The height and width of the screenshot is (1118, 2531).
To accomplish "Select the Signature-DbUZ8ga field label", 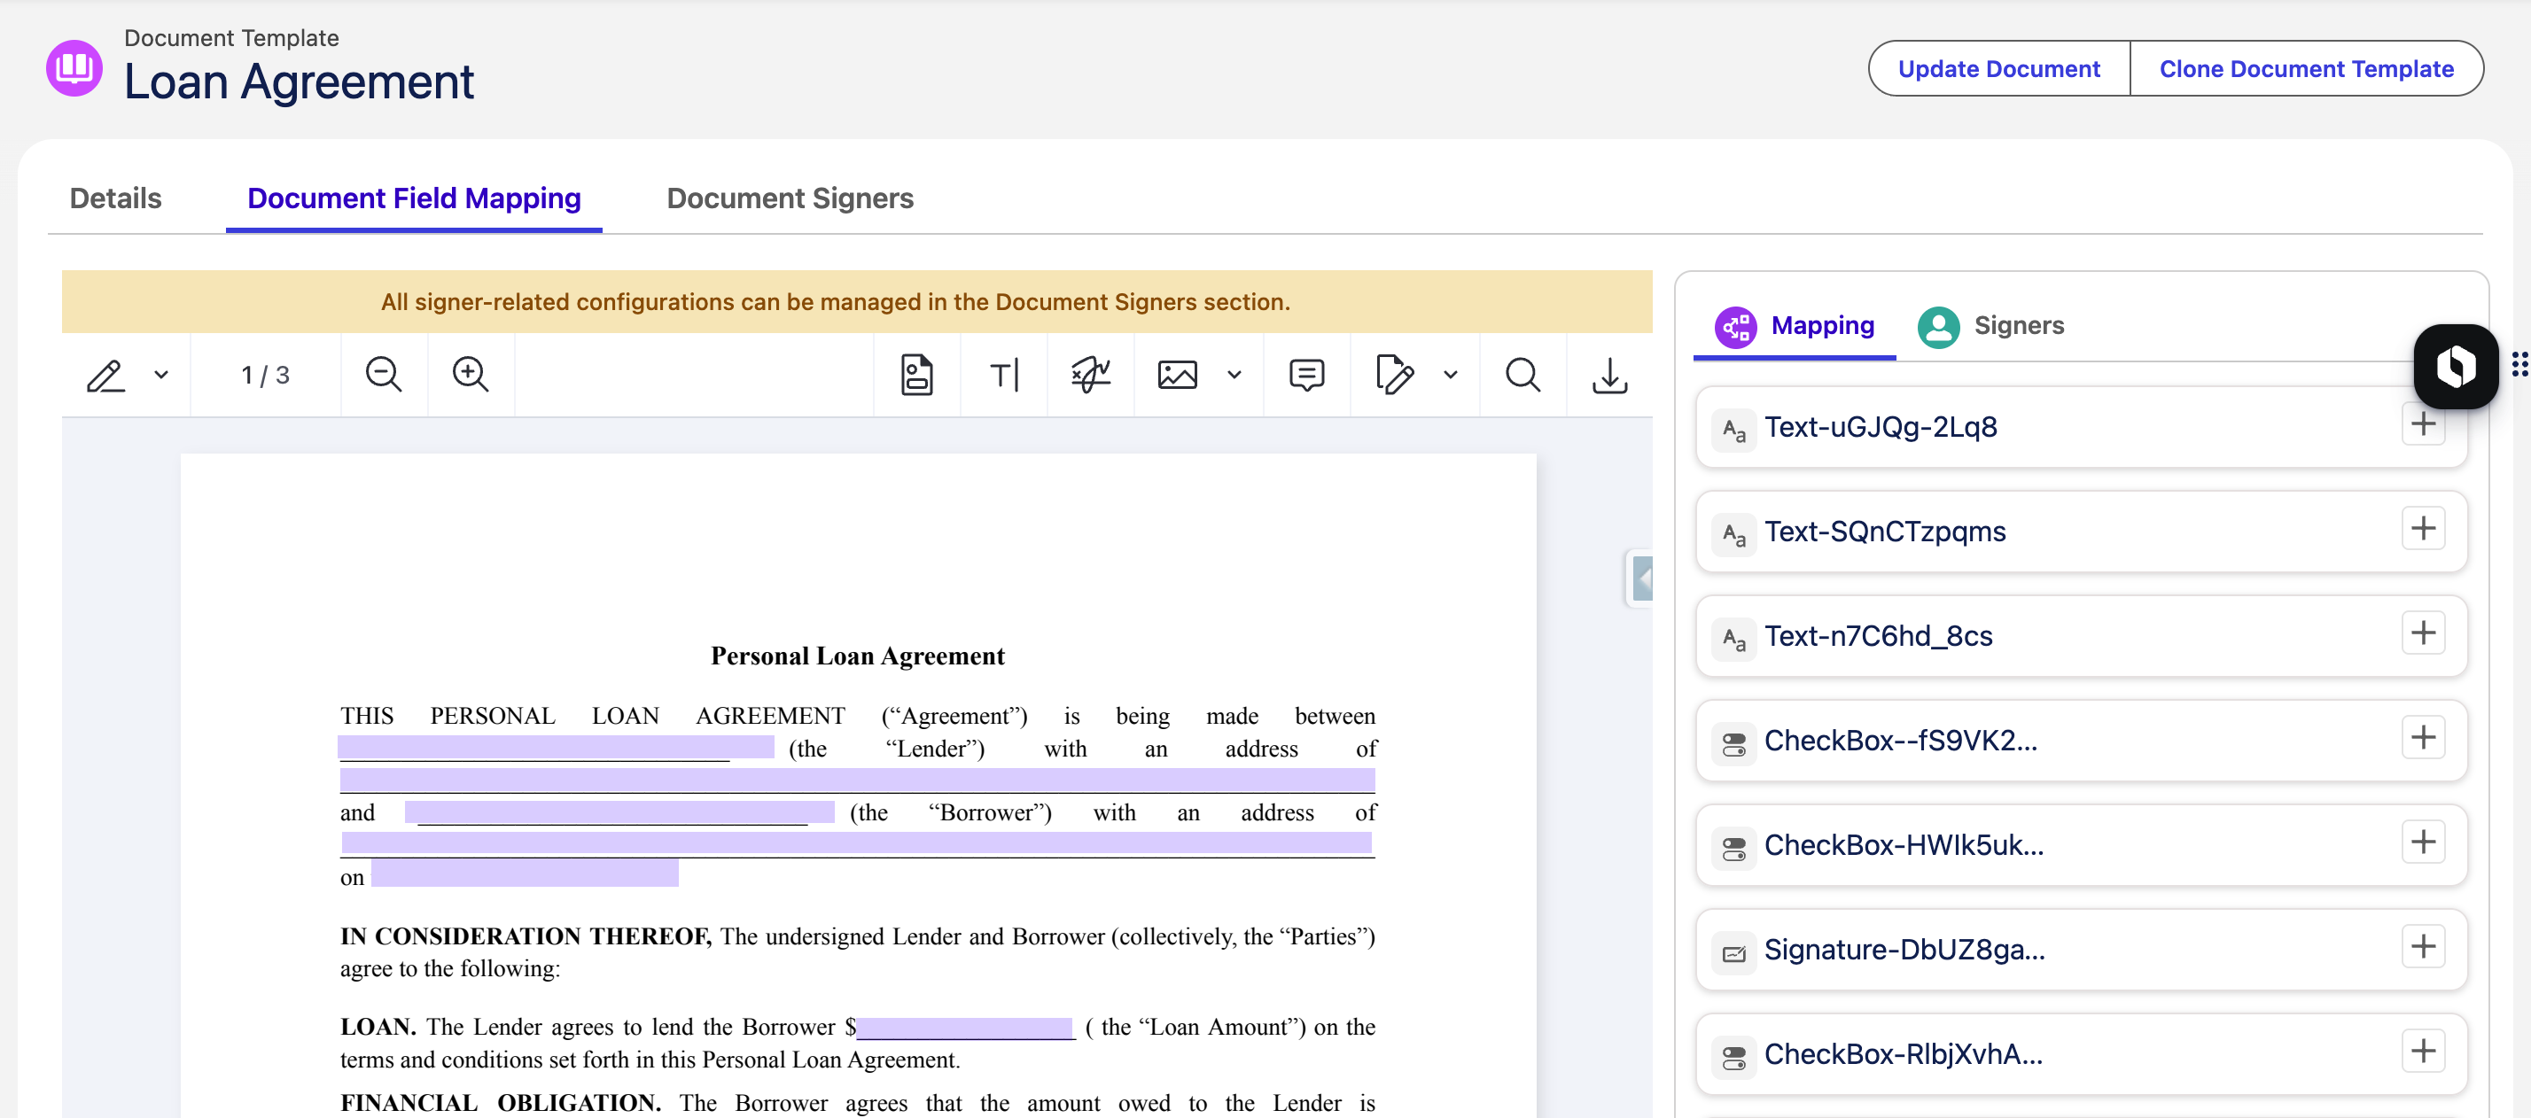I will pyautogui.click(x=1905, y=950).
